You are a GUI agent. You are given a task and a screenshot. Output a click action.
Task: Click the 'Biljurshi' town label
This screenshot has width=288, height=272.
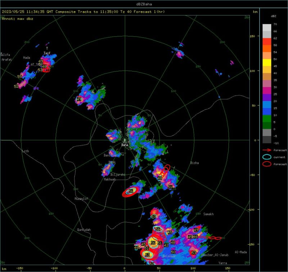click(118, 175)
